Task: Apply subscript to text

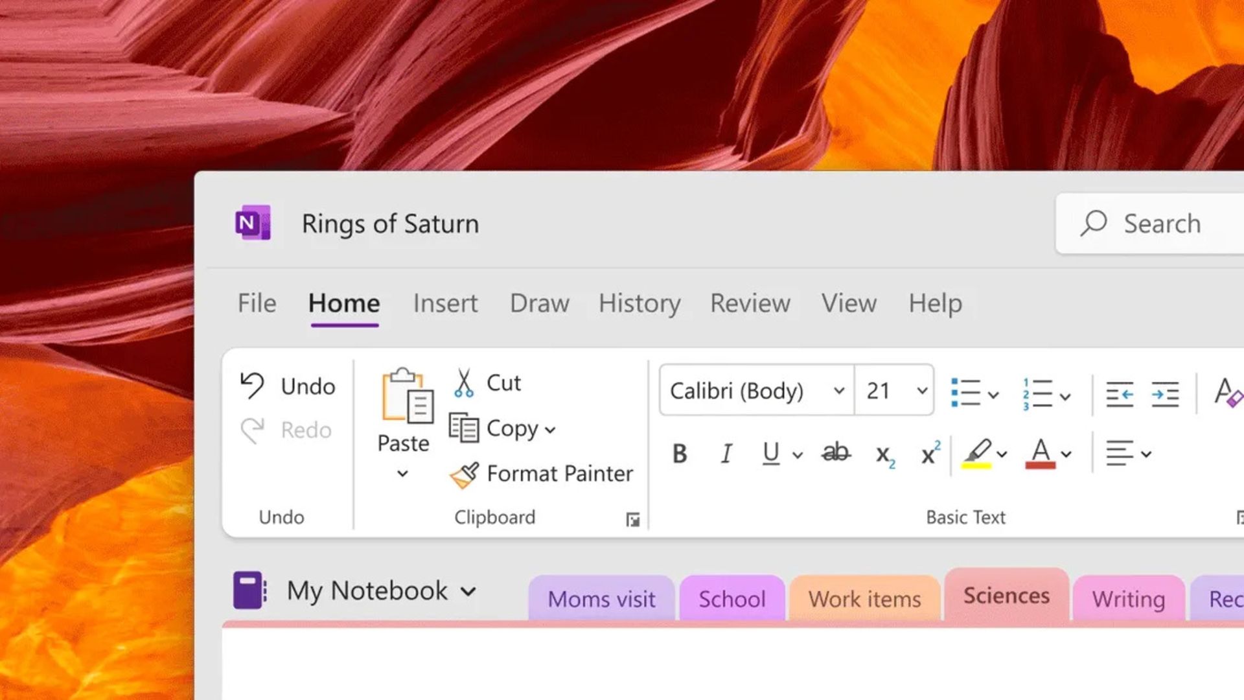Action: pos(882,455)
